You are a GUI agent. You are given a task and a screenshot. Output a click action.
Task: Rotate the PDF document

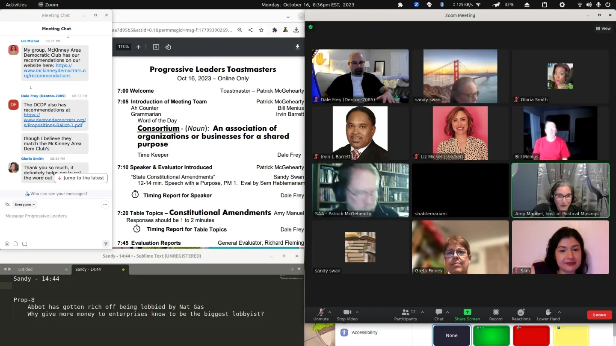click(x=168, y=47)
